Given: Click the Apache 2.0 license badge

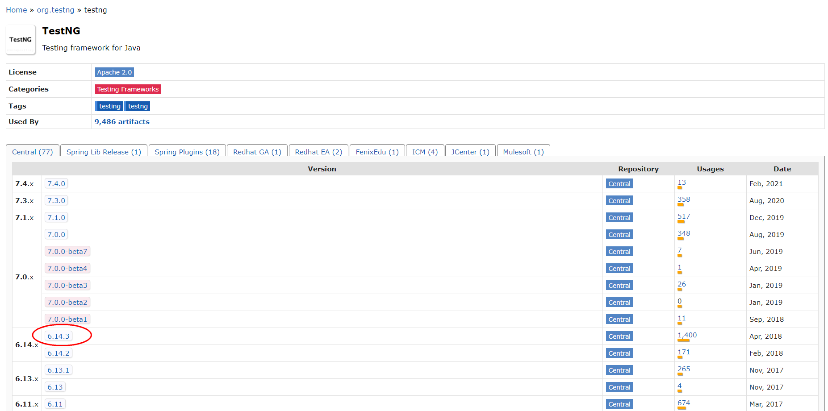Looking at the screenshot, I should (114, 72).
